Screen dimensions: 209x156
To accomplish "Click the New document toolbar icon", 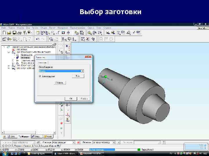I will (x=4, y=33).
